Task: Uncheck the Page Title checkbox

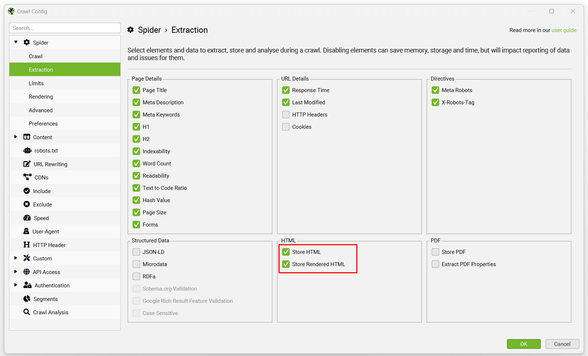Action: click(x=136, y=90)
